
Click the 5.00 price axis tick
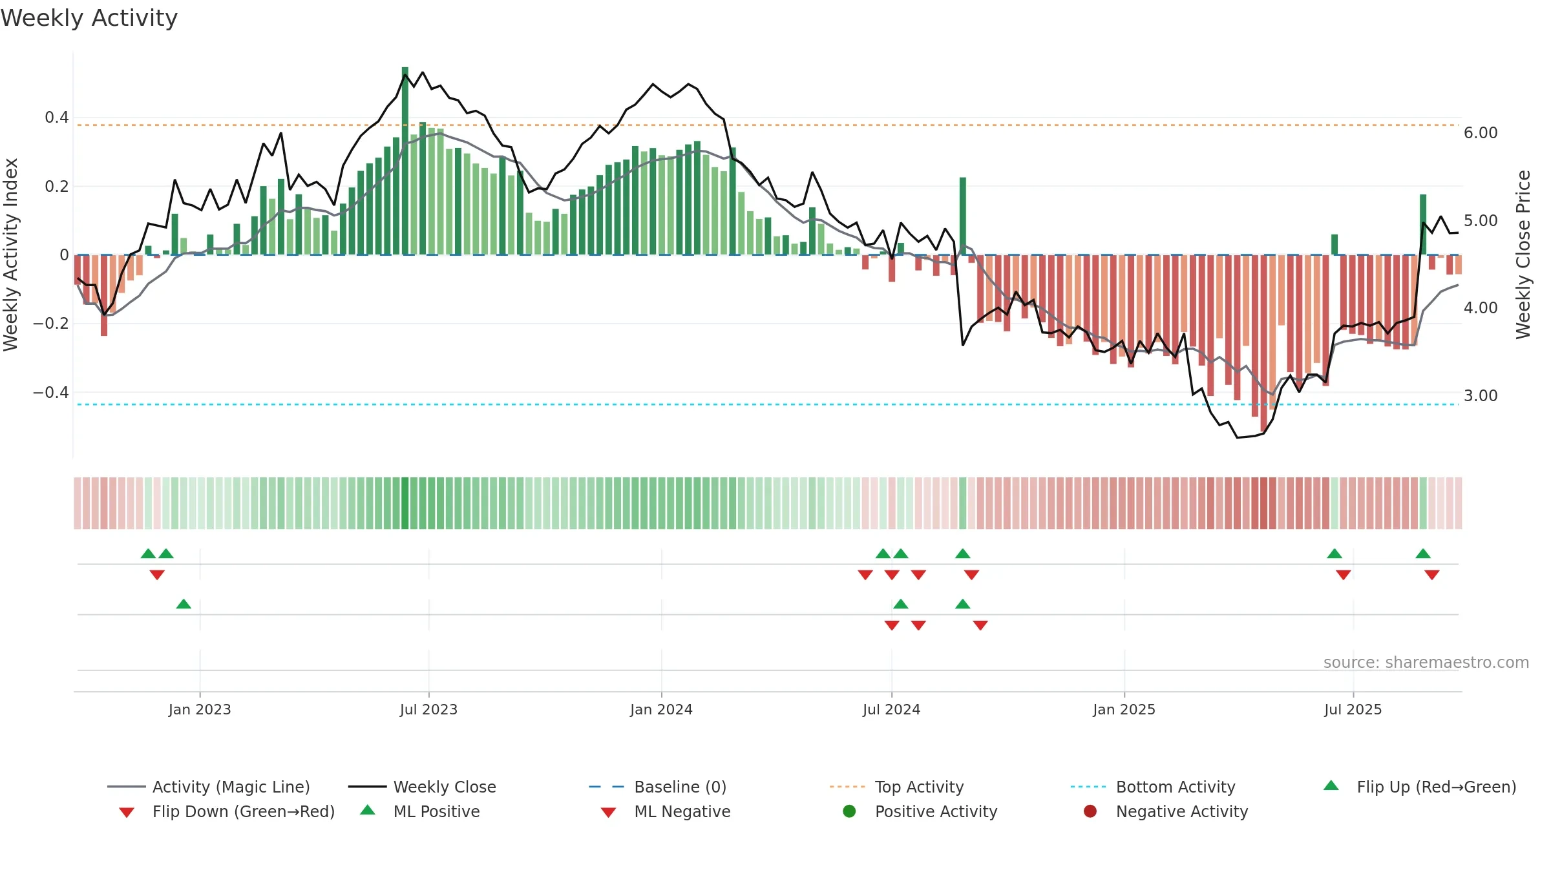pos(1481,221)
